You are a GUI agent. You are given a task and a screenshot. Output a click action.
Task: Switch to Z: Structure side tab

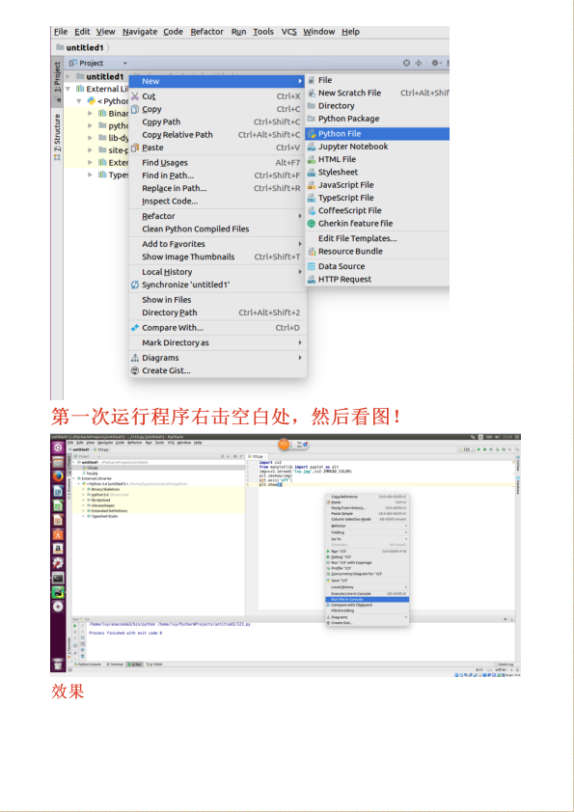pos(58,136)
